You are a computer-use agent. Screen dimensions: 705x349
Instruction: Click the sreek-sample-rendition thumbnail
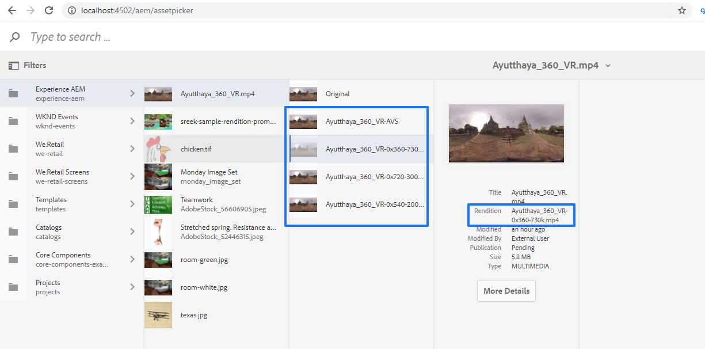tap(158, 122)
